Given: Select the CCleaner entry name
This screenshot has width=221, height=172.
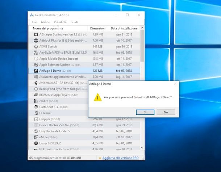Looking at the screenshot, I should click(x=45, y=113).
